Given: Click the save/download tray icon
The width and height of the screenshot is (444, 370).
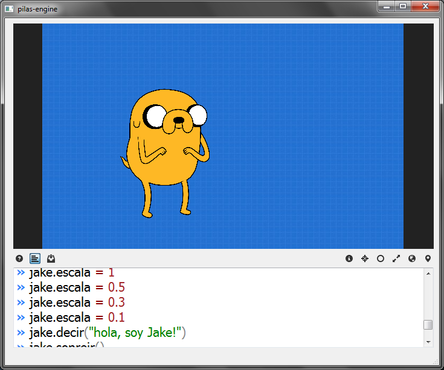Looking at the screenshot, I should 51,259.
